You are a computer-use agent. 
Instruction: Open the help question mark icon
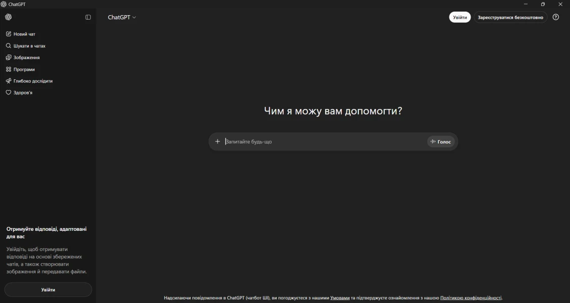point(556,17)
